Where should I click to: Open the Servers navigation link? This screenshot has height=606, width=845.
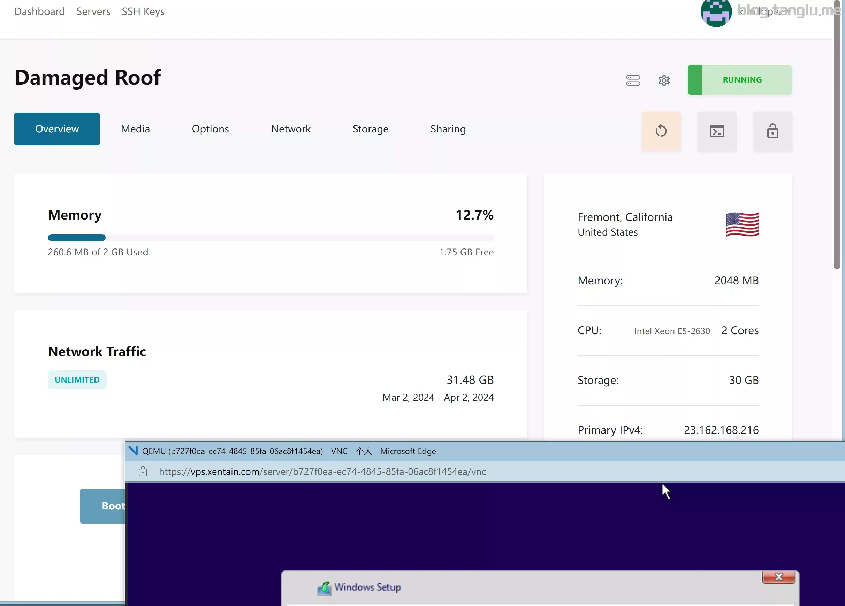pyautogui.click(x=93, y=11)
